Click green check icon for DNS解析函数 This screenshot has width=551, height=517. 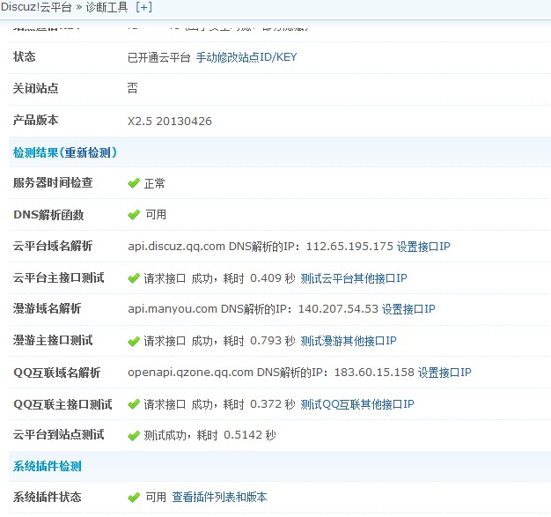point(134,215)
